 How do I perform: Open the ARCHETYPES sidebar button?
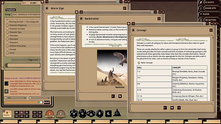212,20
